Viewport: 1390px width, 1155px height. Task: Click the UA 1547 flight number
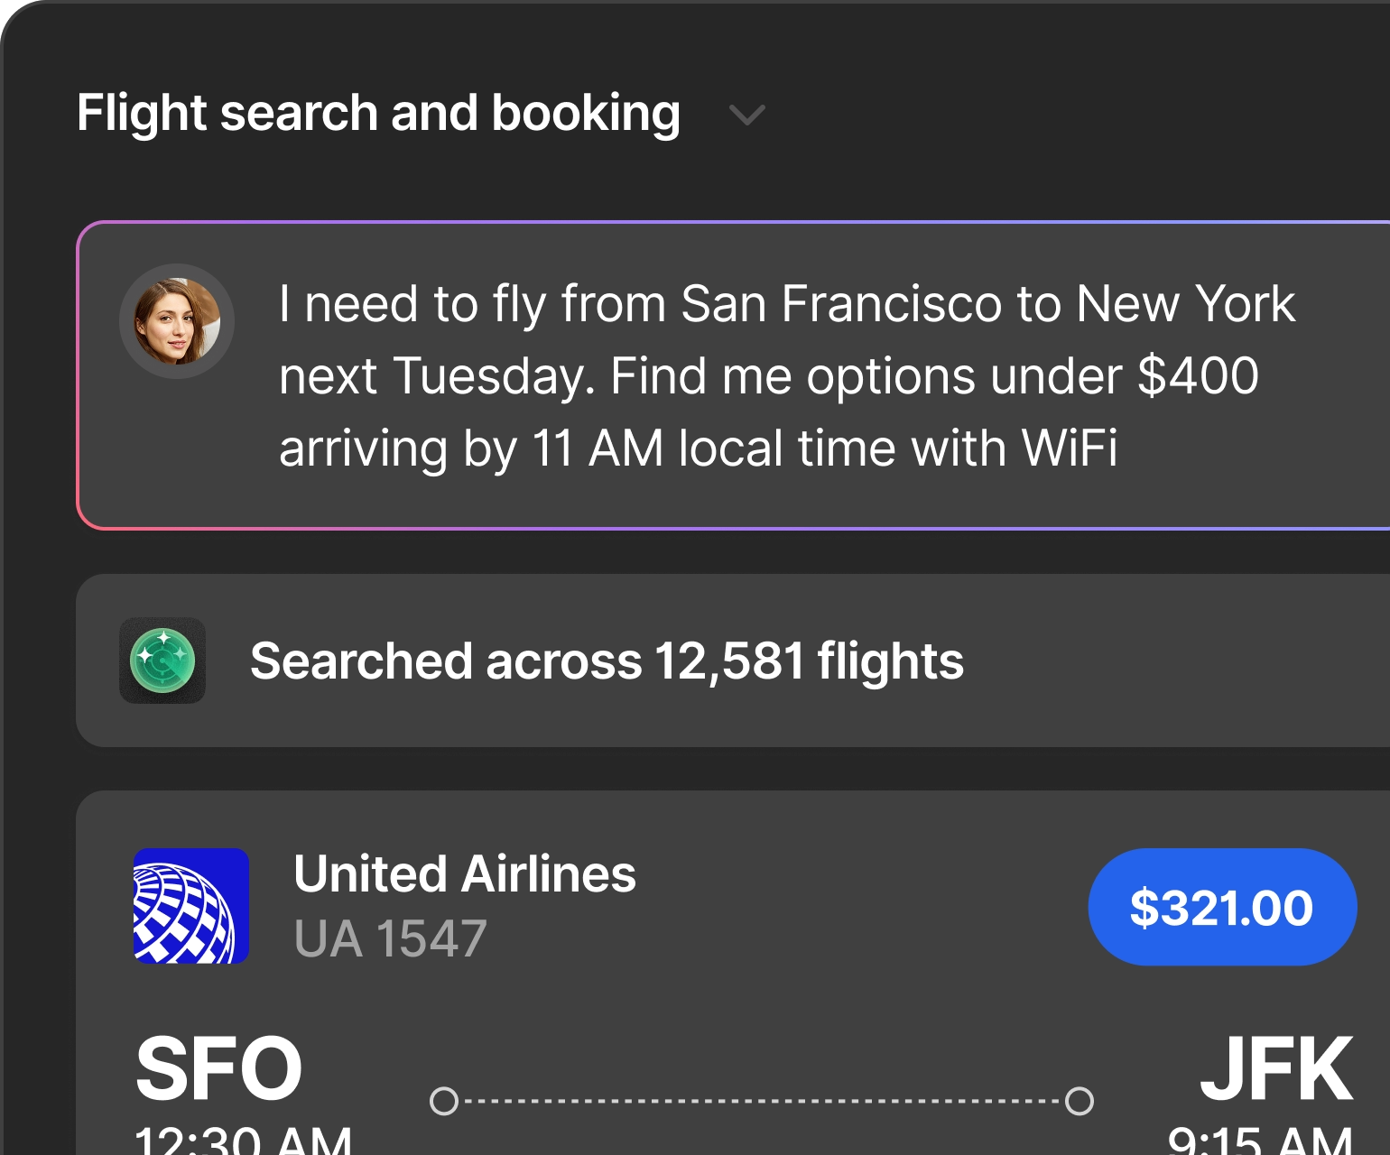point(391,938)
